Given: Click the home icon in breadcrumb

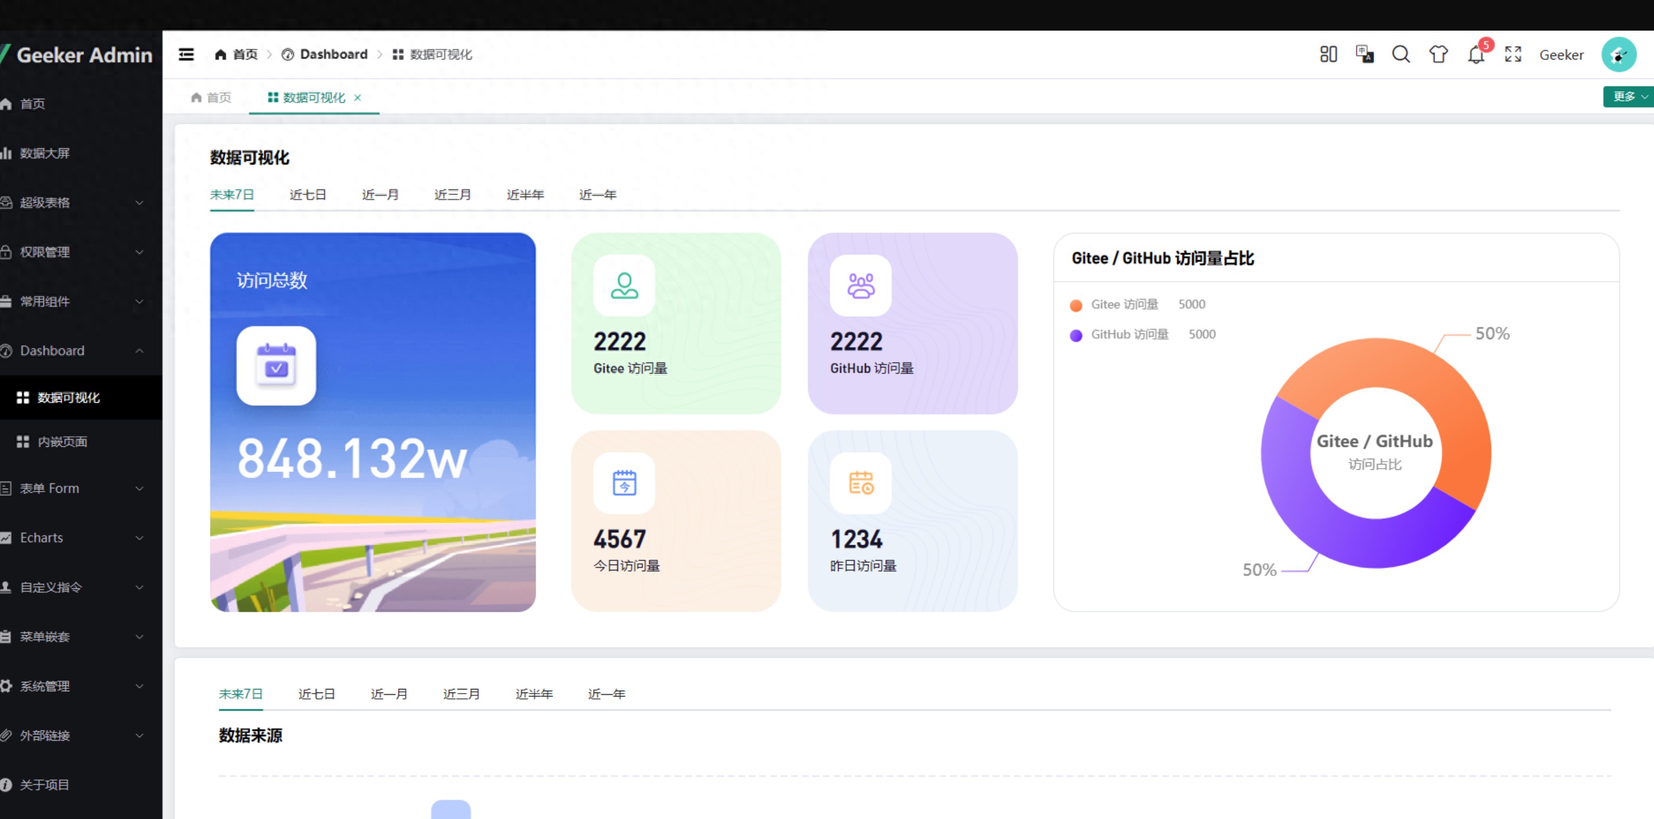Looking at the screenshot, I should point(220,55).
